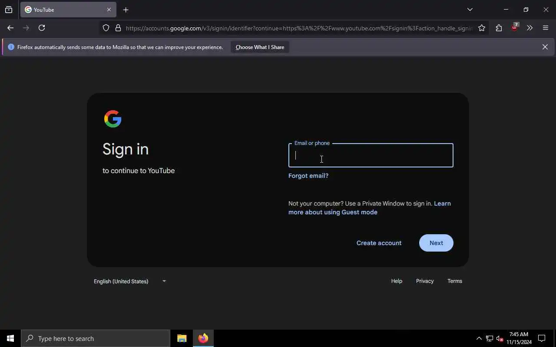Click 'to continue to YouTube' text
Viewport: 556px width, 347px height.
(x=139, y=170)
